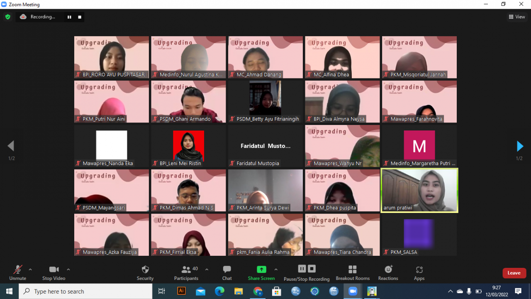Stop recording using bottom toolbar stop button

pyautogui.click(x=312, y=269)
